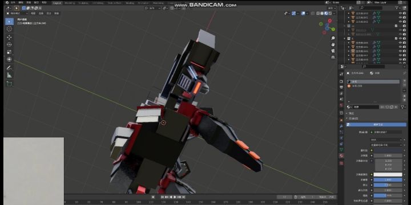Click the white subsurface color swatch
Viewport: 411px width, 205px height.
point(388,174)
